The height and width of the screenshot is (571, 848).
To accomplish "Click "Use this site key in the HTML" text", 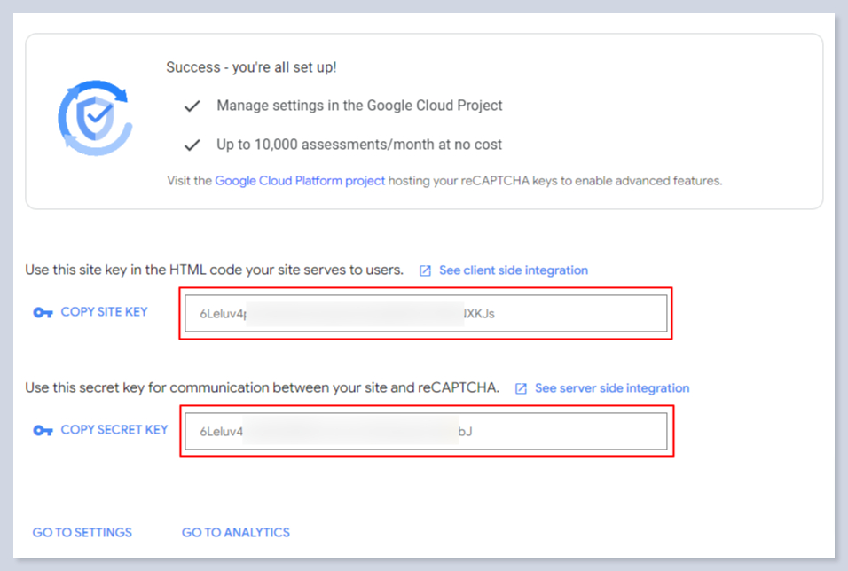I will click(x=214, y=270).
